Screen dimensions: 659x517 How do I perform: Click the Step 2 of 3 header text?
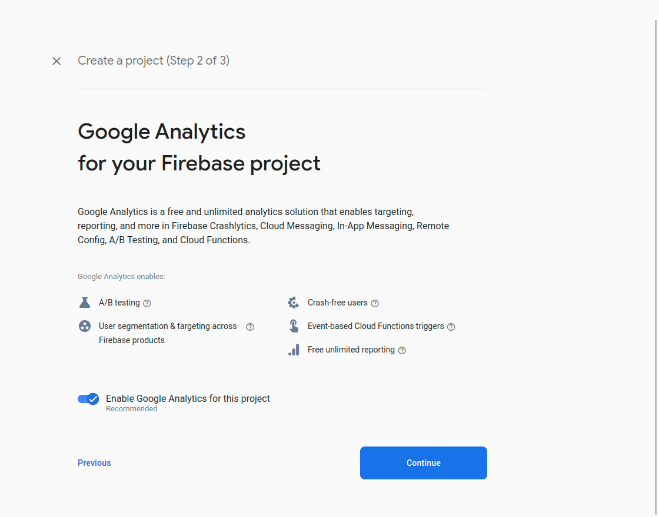click(x=154, y=61)
